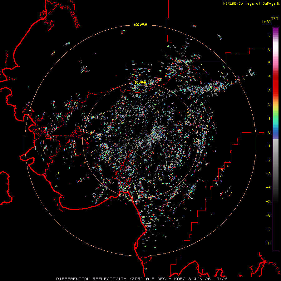Image resolution: width=281 pixels, height=281 pixels.
Task: Click the blue zero segment of the color bar
Action: 276,134
